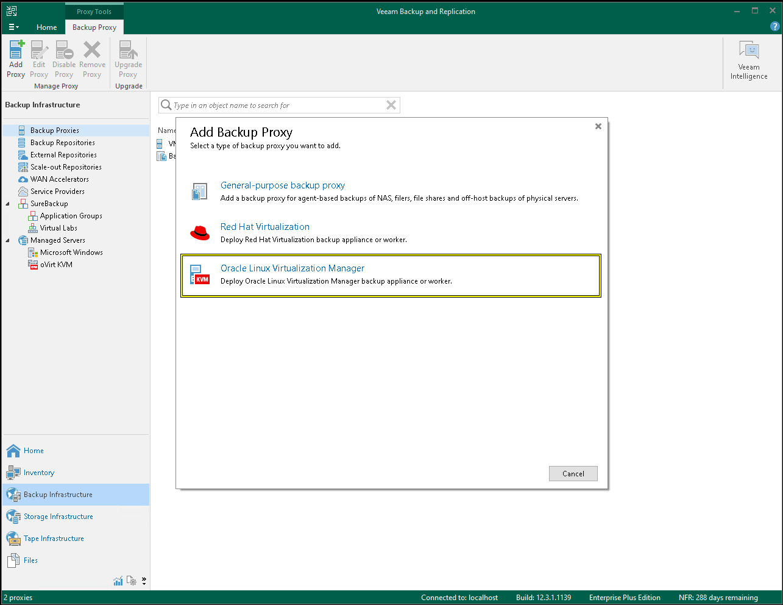The image size is (783, 605).
Task: Clear the search box with X icon
Action: click(391, 106)
